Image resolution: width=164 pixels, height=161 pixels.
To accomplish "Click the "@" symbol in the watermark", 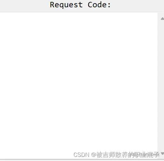I will point(94,155).
